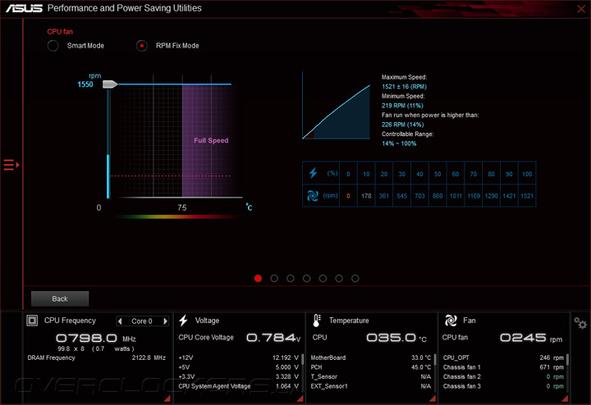Go to fifth page indicator dot
The height and width of the screenshot is (405, 591).
tap(323, 278)
